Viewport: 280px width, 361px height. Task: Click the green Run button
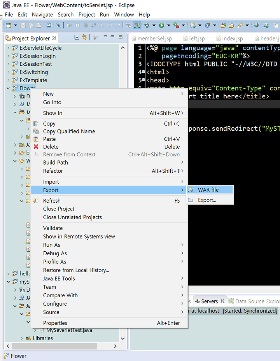point(161,25)
